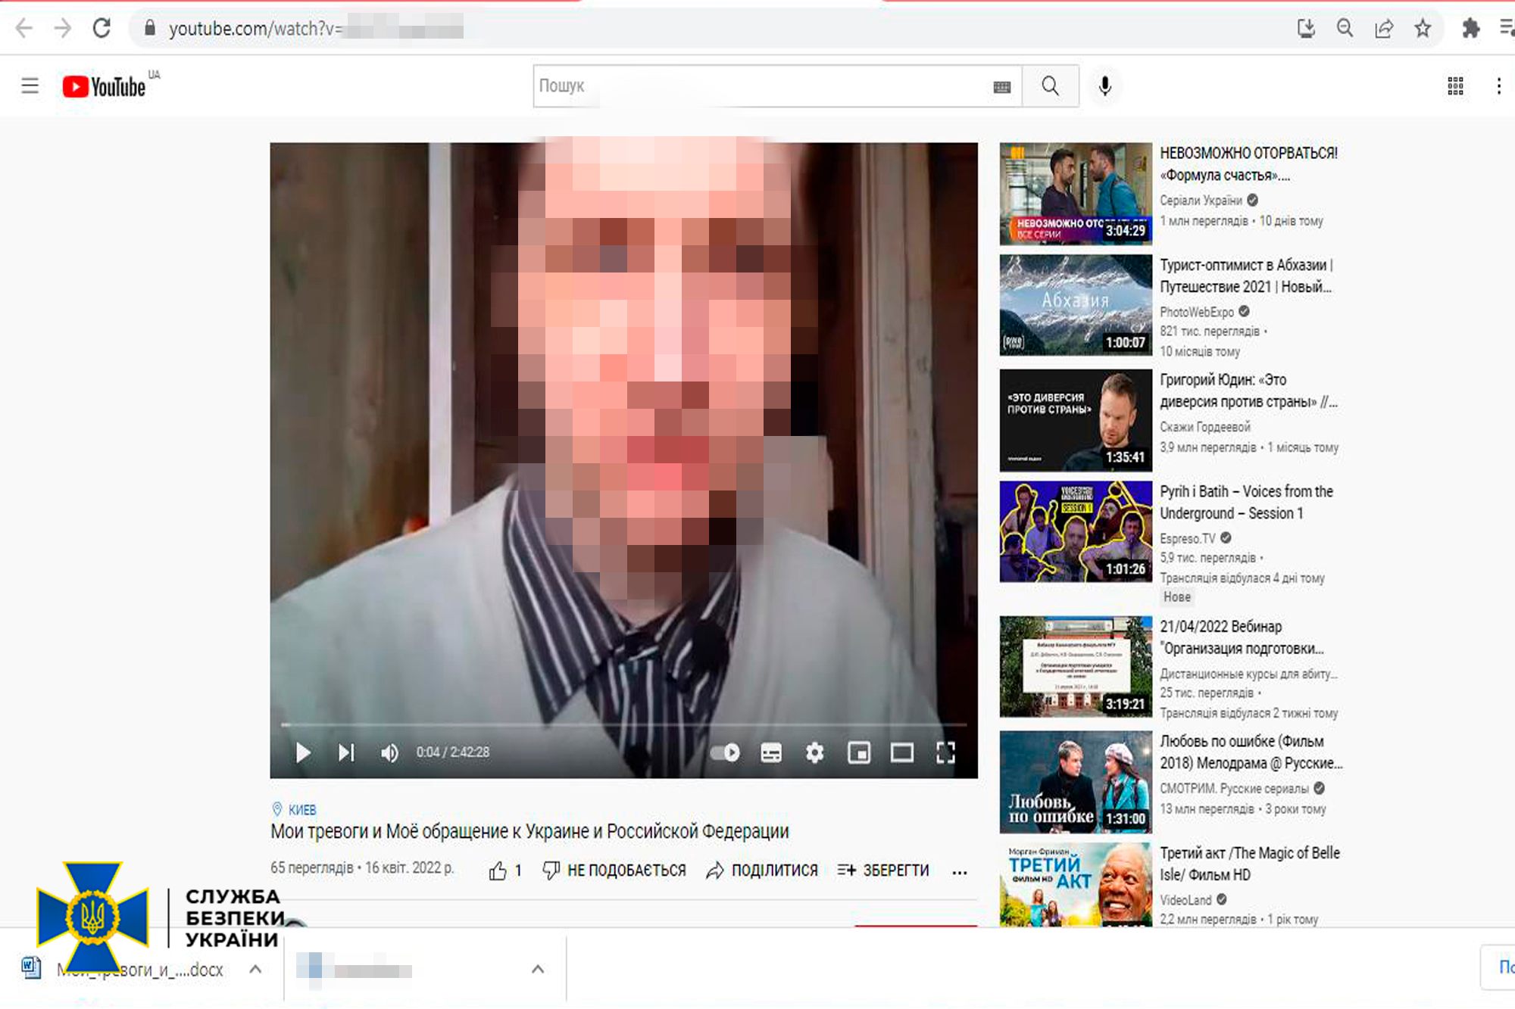1515x1009 pixels.
Task: Open YouTube settings three-dot menu
Action: (x=1498, y=86)
